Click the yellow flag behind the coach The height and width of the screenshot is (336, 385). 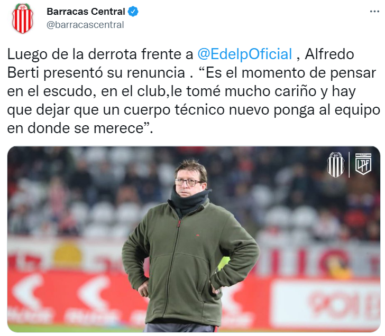224,263
